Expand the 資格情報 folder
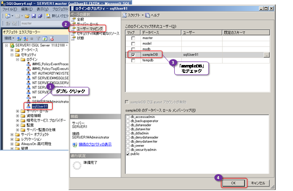 pos(17,116)
